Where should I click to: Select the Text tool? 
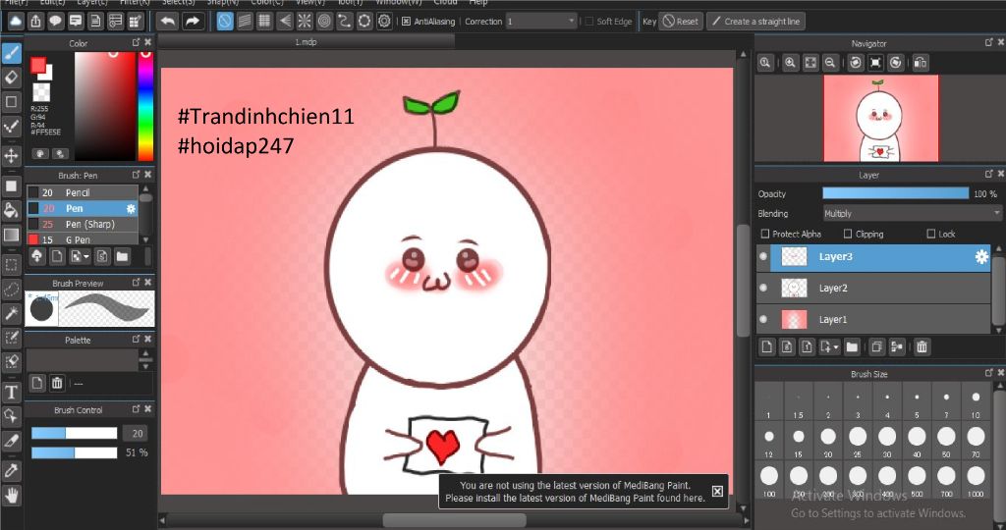pyautogui.click(x=12, y=393)
